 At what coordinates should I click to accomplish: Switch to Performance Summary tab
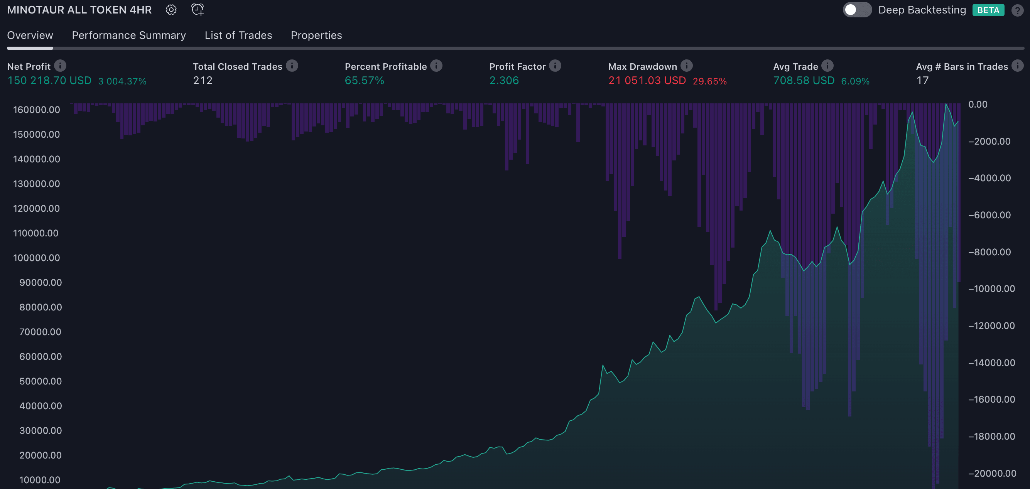[x=129, y=35]
